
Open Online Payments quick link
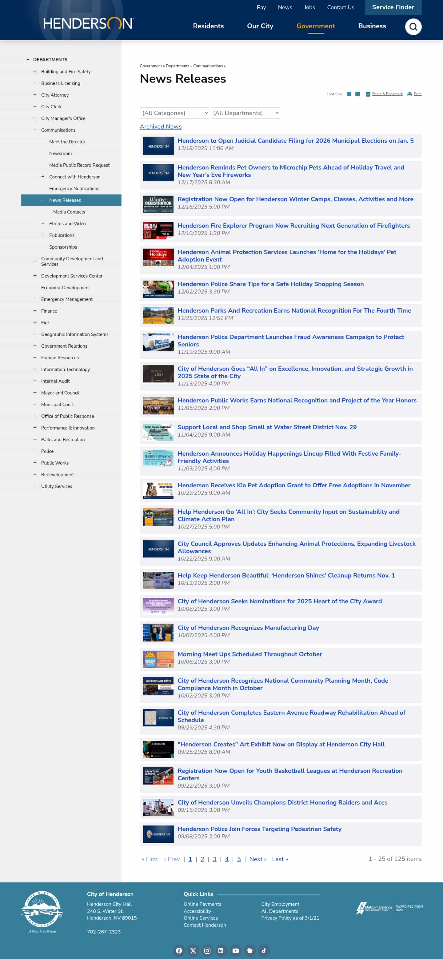[202, 904]
